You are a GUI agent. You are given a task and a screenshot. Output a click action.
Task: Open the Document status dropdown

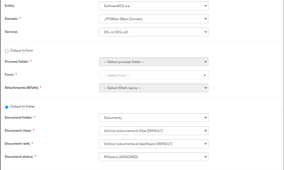coord(153,157)
